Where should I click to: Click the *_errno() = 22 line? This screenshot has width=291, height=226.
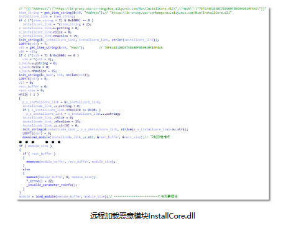click(x=40, y=181)
